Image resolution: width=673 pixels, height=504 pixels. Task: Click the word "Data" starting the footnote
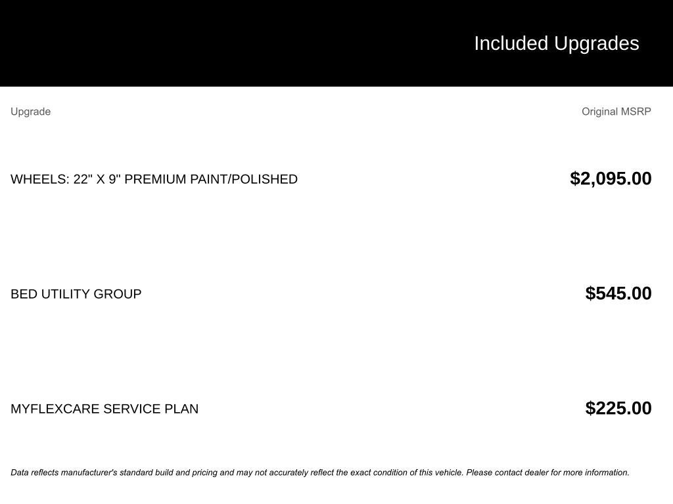tap(20, 472)
